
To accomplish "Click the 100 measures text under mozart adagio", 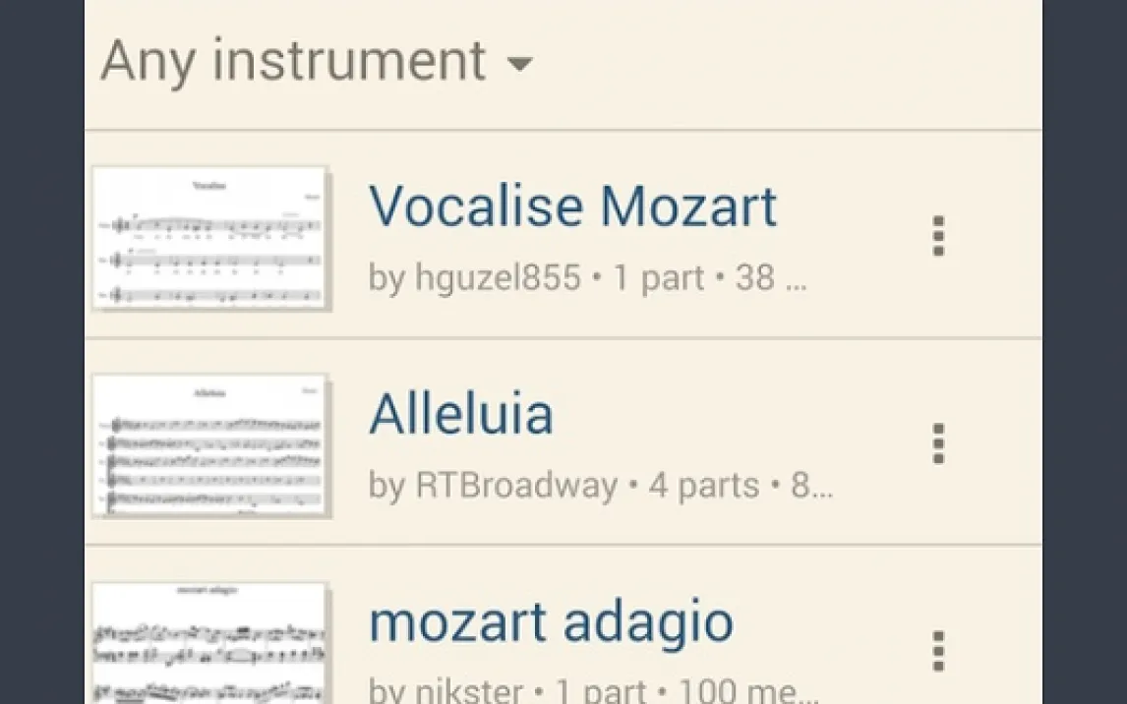I will (x=747, y=690).
